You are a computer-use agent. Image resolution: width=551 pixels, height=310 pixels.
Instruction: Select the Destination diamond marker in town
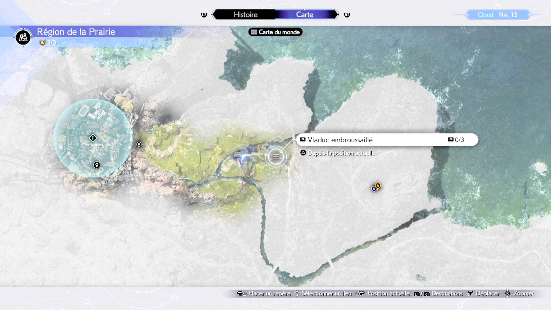pyautogui.click(x=93, y=138)
